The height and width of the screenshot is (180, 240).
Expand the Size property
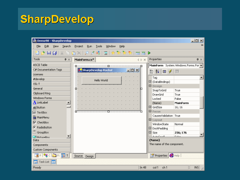[x=150, y=132]
